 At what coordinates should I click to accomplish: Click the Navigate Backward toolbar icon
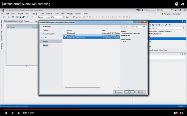pos(4,17)
